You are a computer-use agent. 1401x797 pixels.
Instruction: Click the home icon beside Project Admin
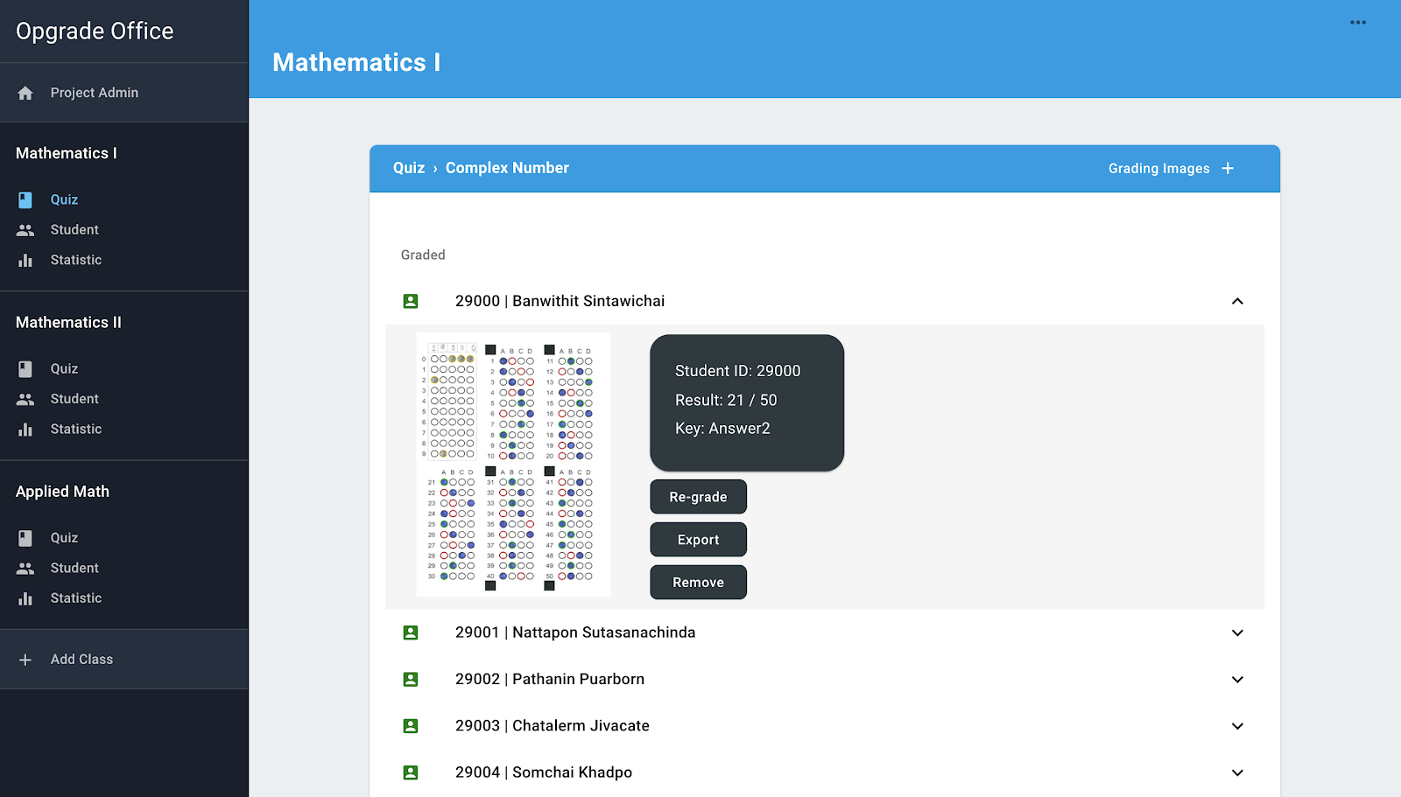25,93
